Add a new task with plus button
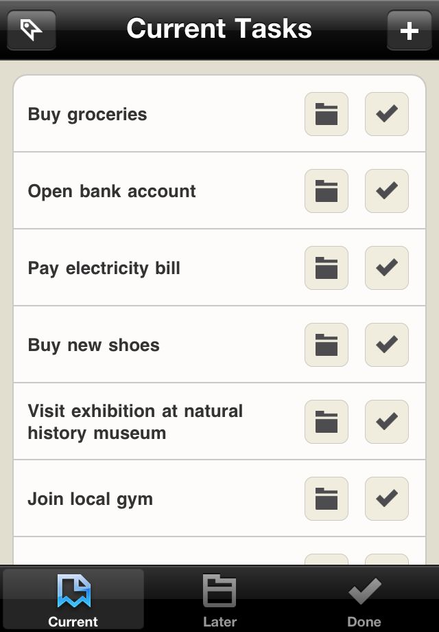 [410, 30]
